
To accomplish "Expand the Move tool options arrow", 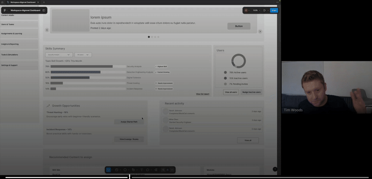I will pos(112,170).
